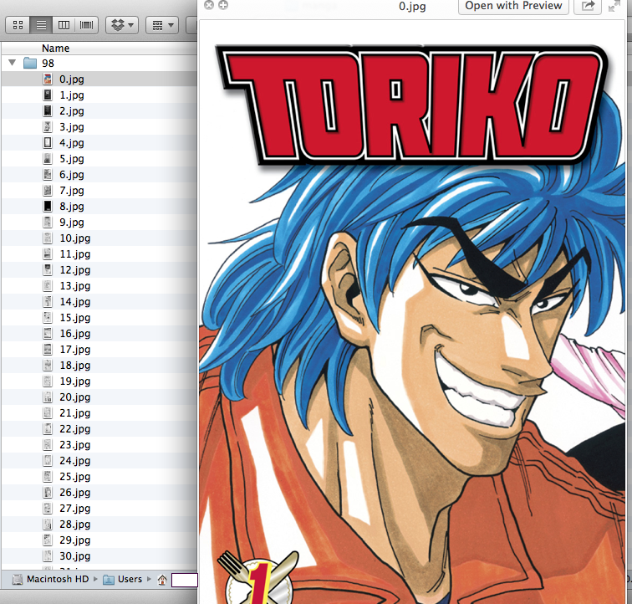Select the file 26.jpg

tap(74, 493)
